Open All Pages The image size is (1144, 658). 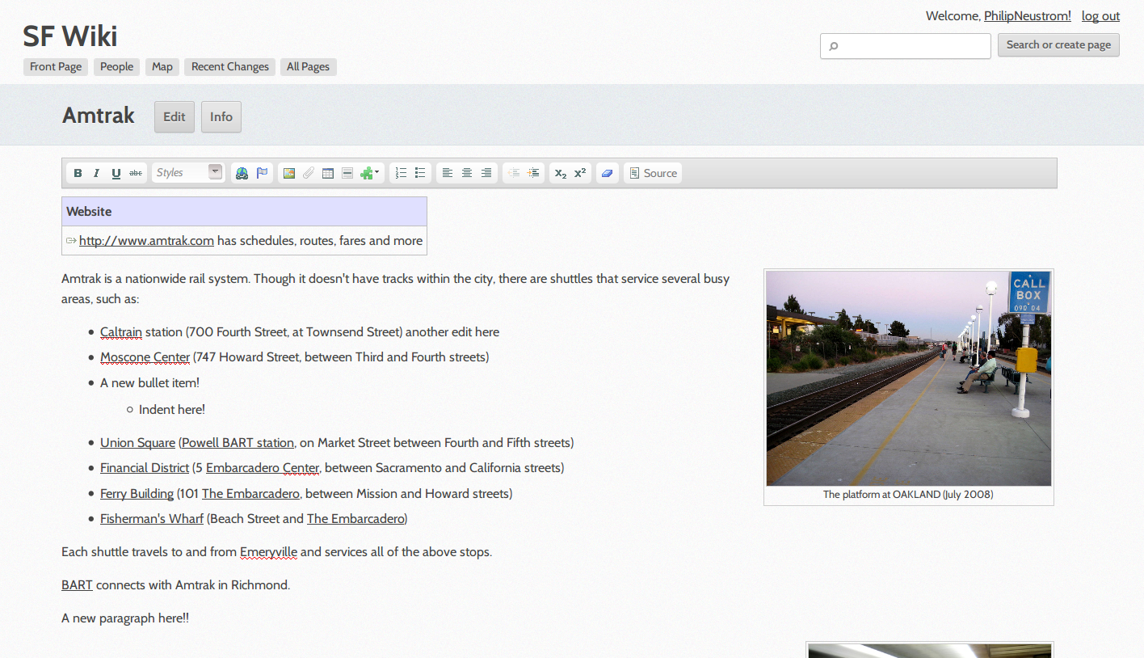pos(308,67)
